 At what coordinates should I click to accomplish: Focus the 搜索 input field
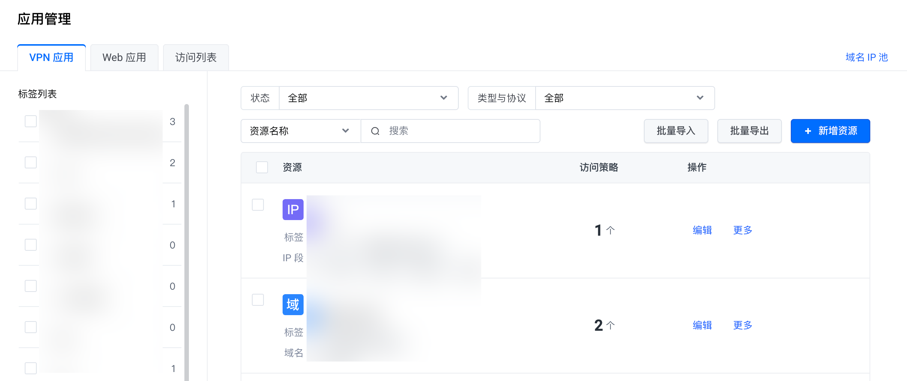[x=461, y=131]
